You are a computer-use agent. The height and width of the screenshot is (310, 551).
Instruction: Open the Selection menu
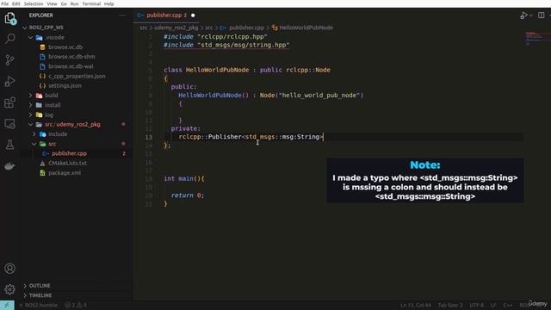pyautogui.click(x=34, y=3)
